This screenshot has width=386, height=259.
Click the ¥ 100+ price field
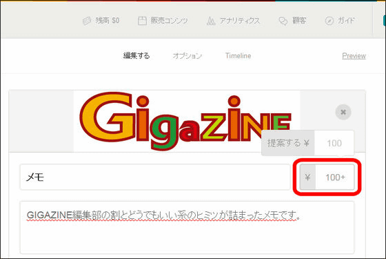(x=327, y=177)
